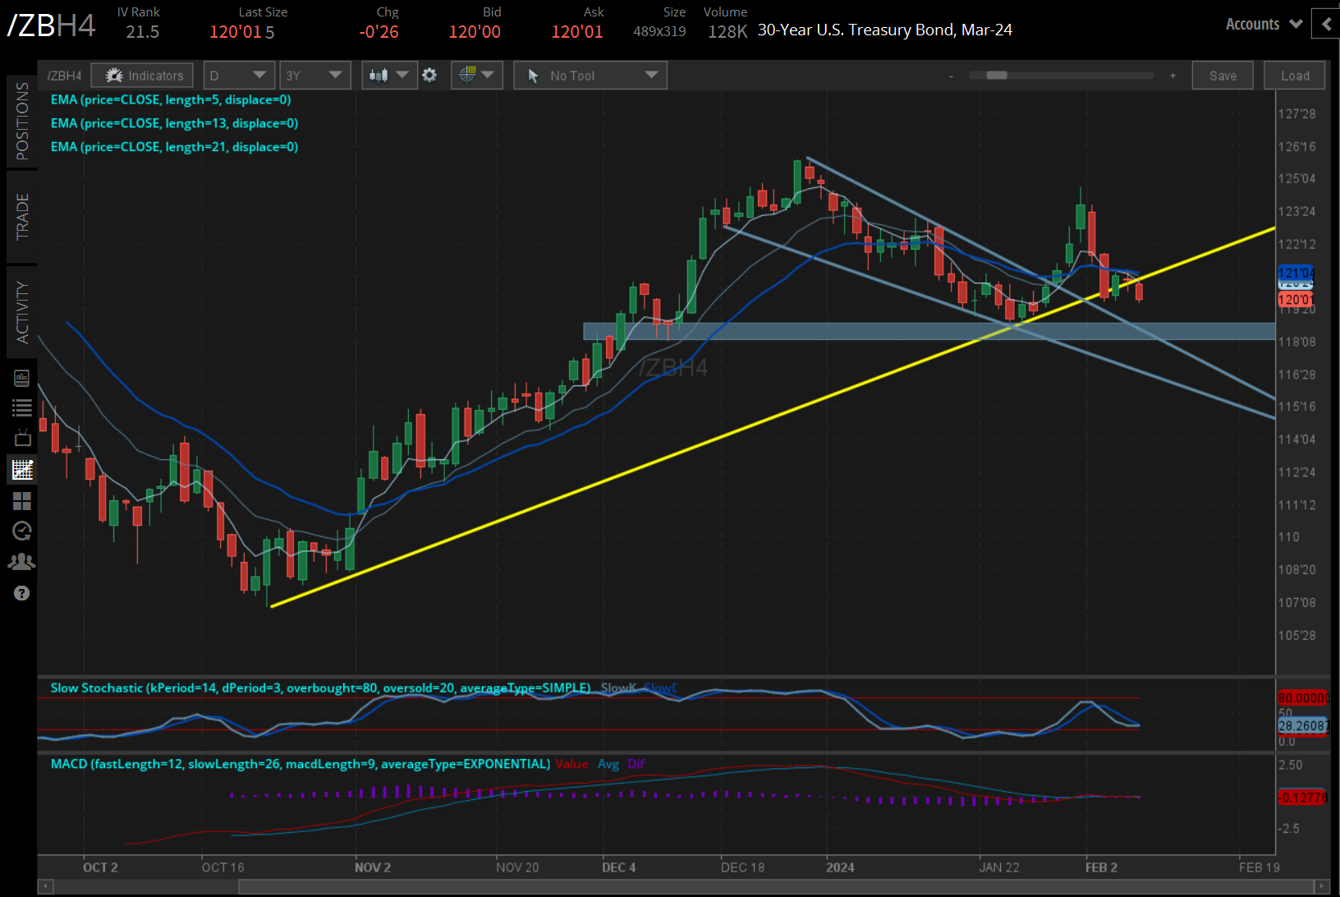1340x897 pixels.
Task: Open the chart style dropdown arrow
Action: (x=402, y=75)
